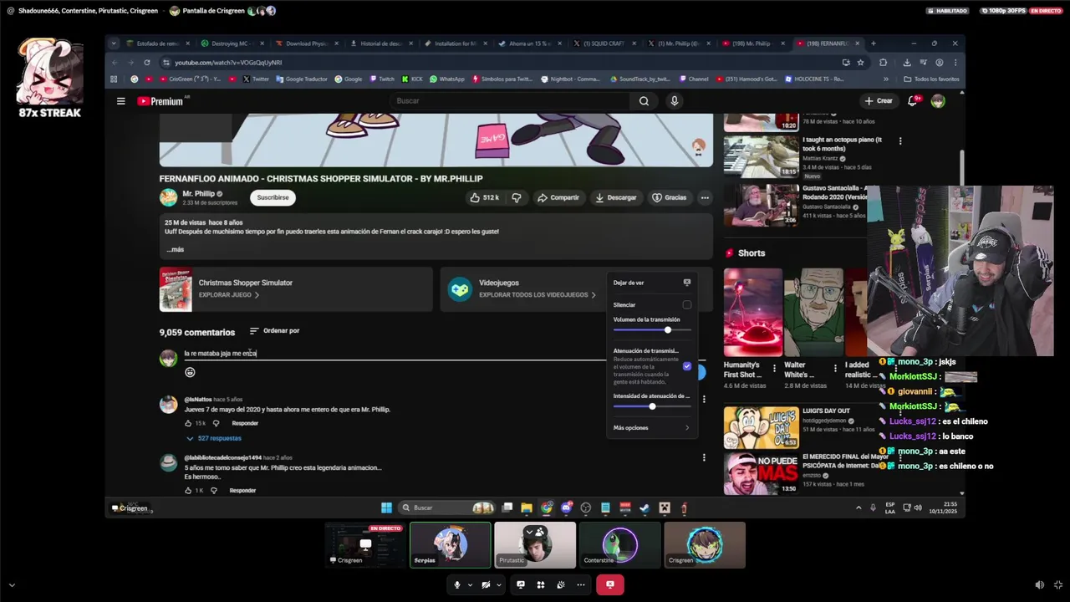Open Mr. Phillip channel link

tap(199, 194)
